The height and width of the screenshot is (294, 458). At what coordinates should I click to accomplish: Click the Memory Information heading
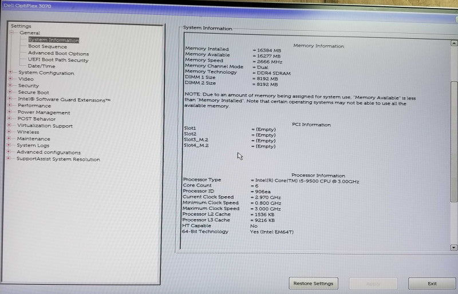coord(319,46)
